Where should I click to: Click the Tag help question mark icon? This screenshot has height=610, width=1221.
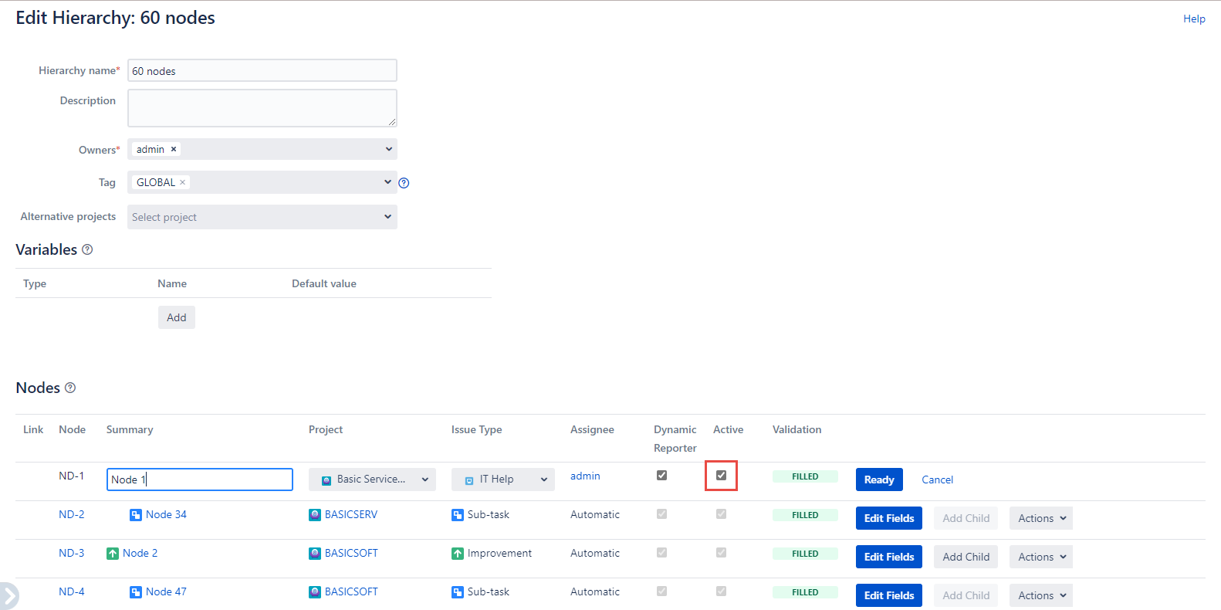(x=404, y=183)
